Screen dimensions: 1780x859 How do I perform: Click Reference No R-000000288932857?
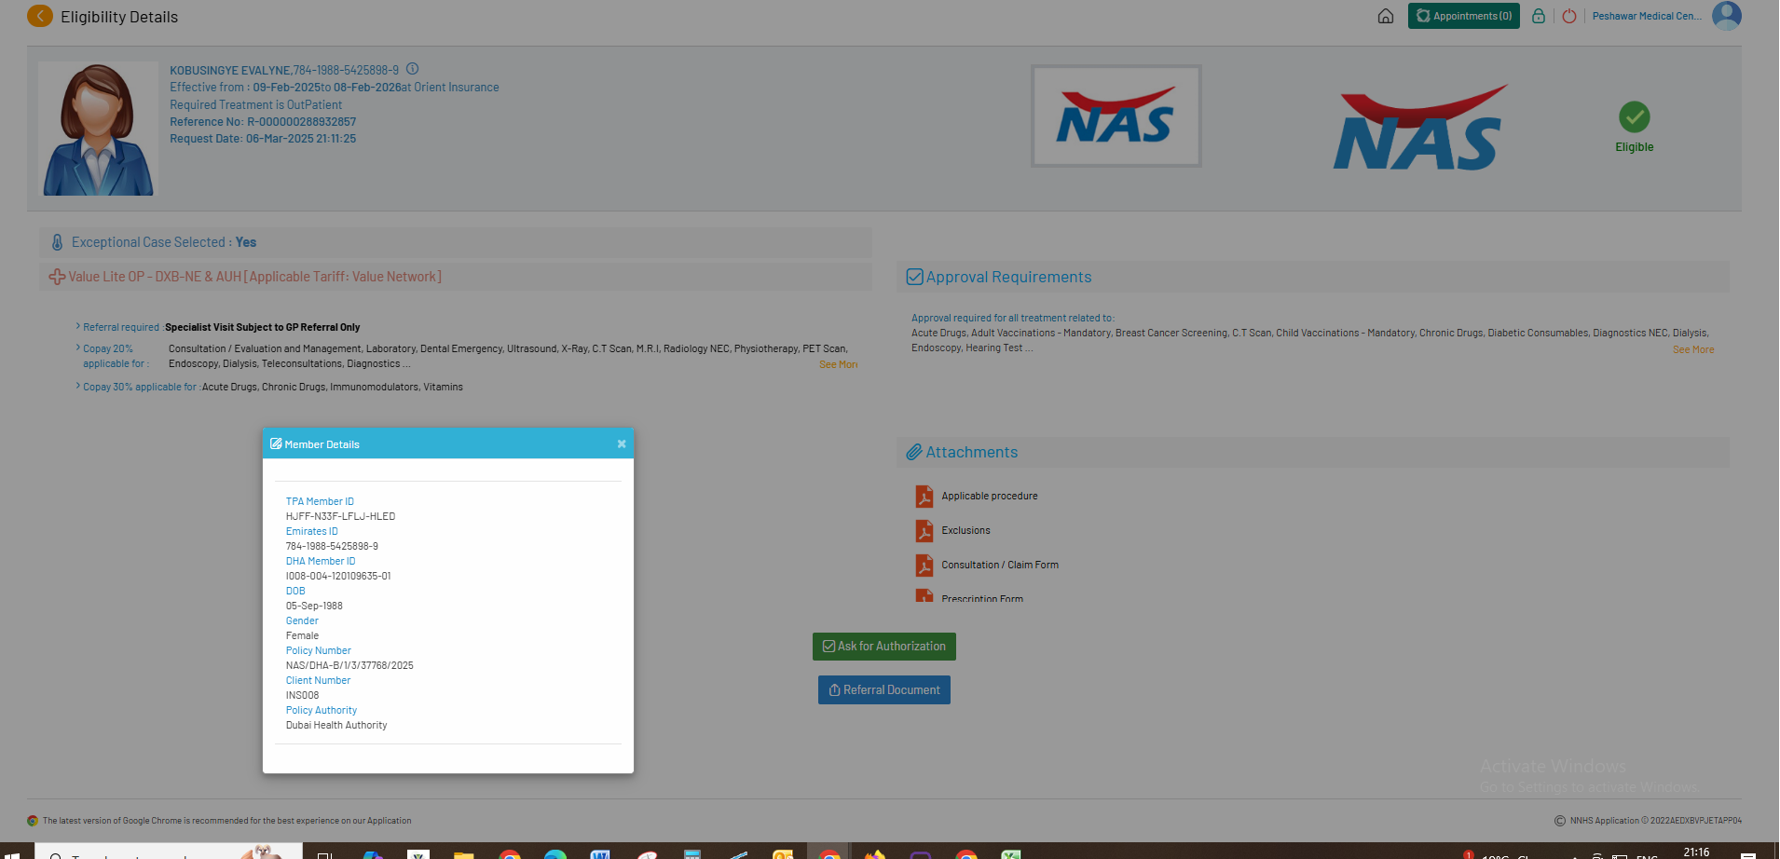pos(263,122)
